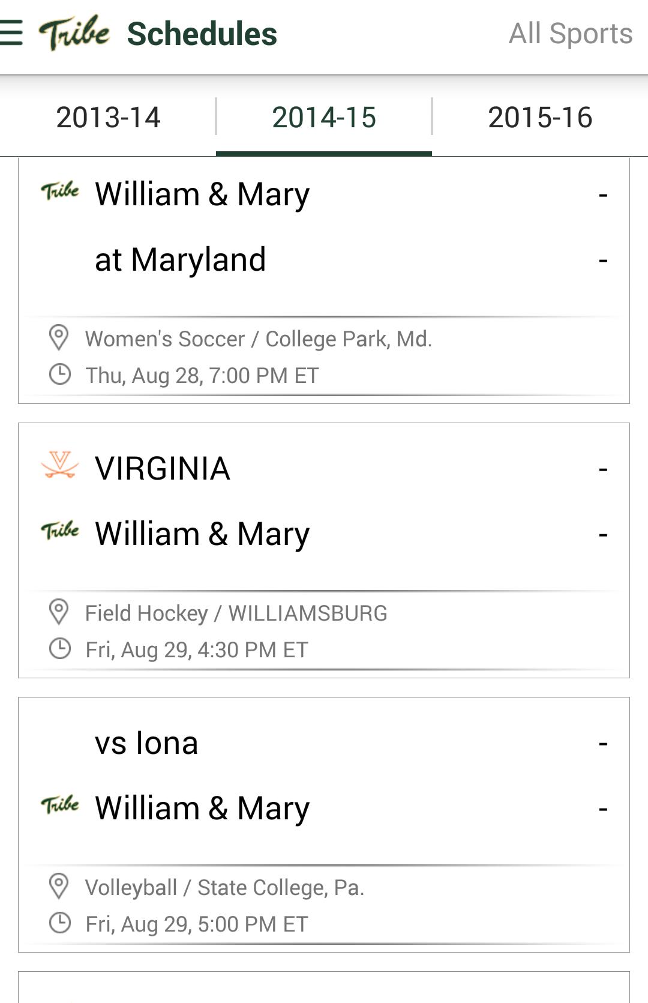Select the 2014-15 season tab
Image resolution: width=648 pixels, height=1003 pixels.
[x=324, y=117]
